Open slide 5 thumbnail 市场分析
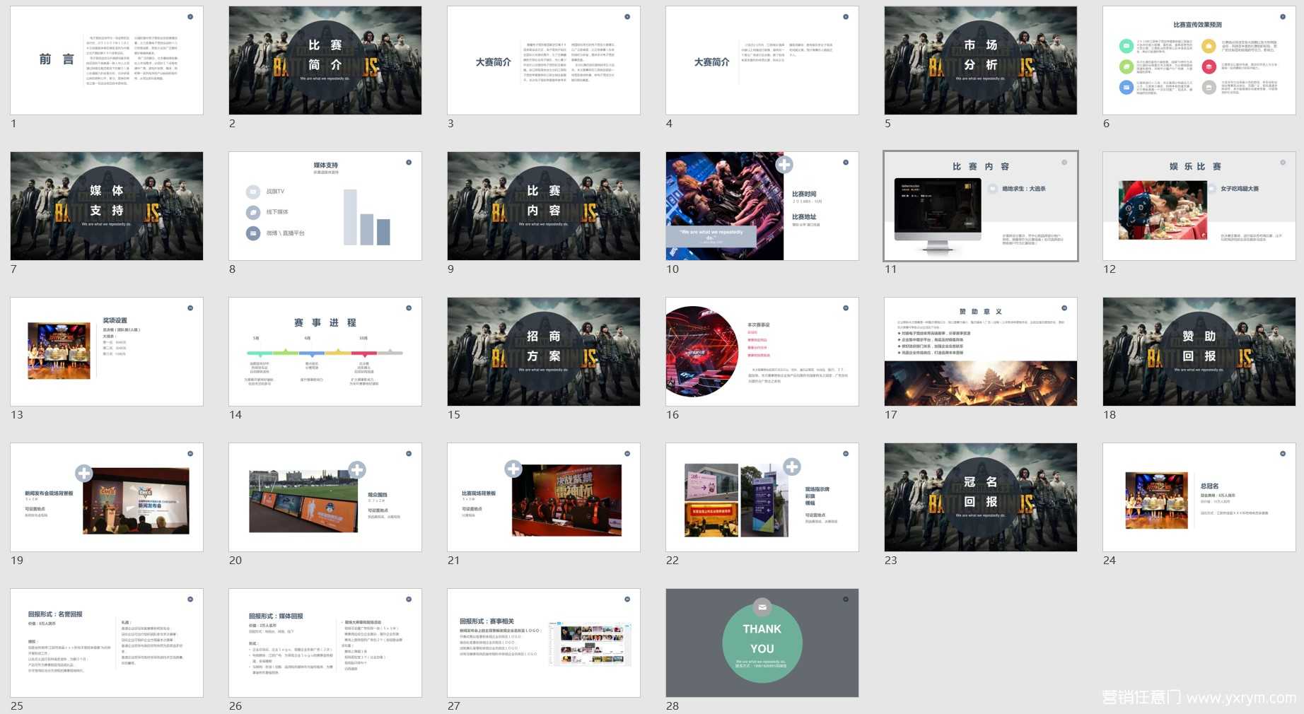 coord(981,60)
